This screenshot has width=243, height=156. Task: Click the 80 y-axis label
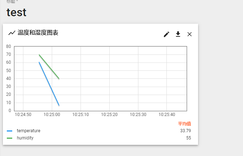tap(8, 46)
